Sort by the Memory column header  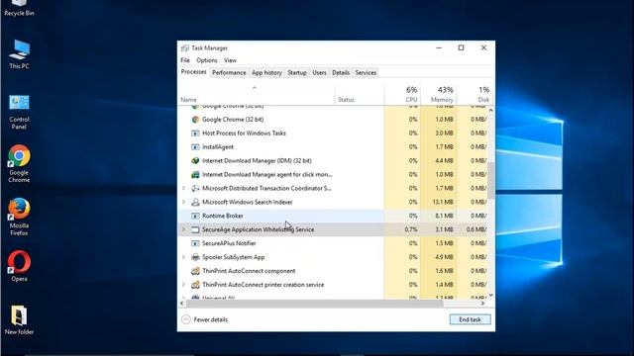[438, 95]
